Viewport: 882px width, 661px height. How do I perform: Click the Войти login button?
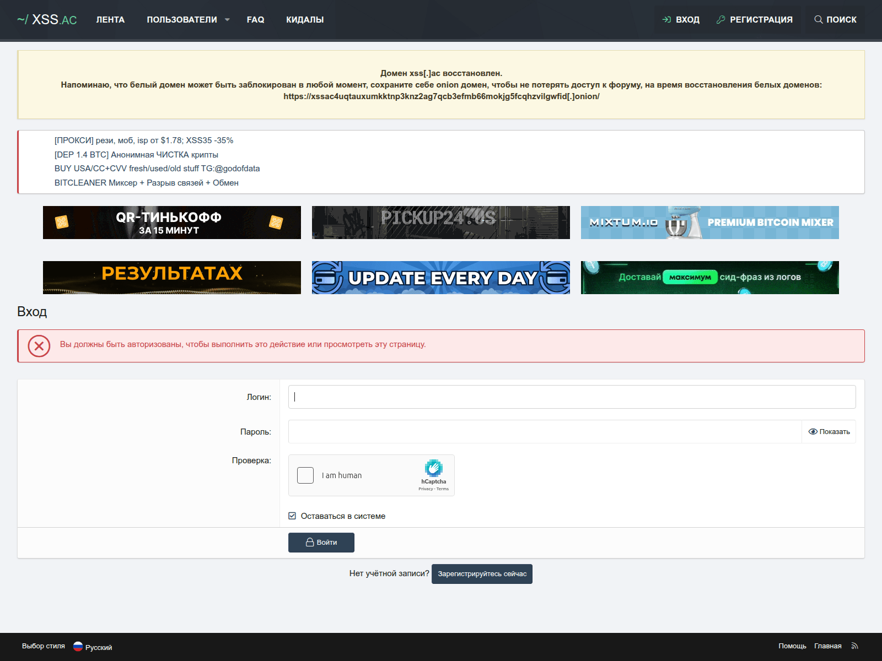pos(321,543)
